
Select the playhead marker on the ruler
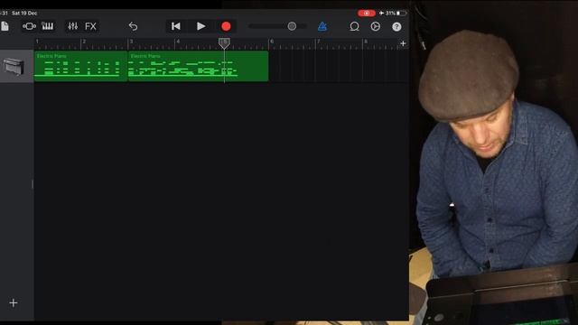point(224,42)
